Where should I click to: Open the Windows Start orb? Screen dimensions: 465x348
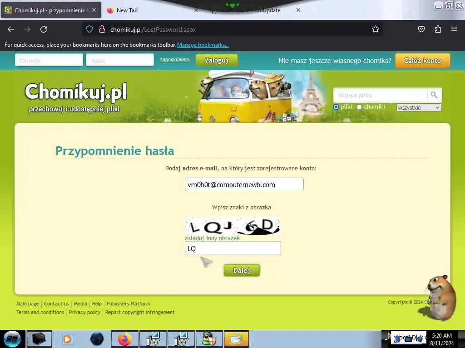pyautogui.click(x=12, y=339)
